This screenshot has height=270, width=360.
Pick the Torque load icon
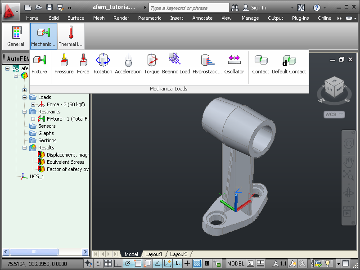(152, 64)
